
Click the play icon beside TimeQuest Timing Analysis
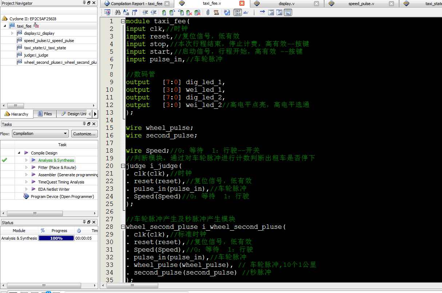pos(33,182)
